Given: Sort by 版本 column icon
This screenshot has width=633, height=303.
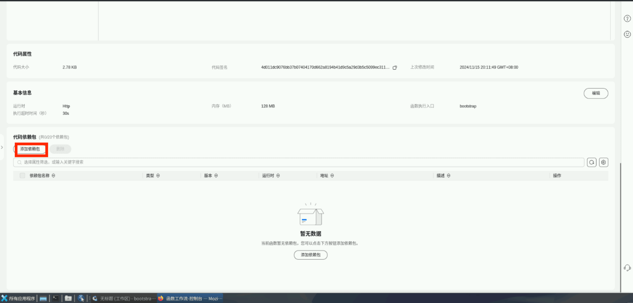Looking at the screenshot, I should (216, 176).
